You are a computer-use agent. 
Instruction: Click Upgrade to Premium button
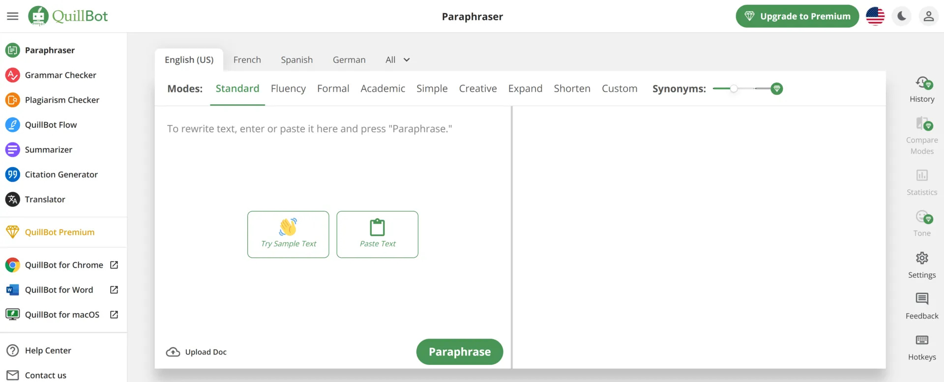797,16
